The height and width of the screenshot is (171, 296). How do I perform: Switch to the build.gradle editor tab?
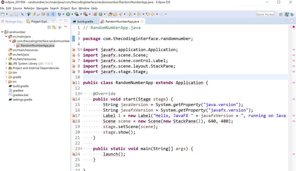pos(83,21)
